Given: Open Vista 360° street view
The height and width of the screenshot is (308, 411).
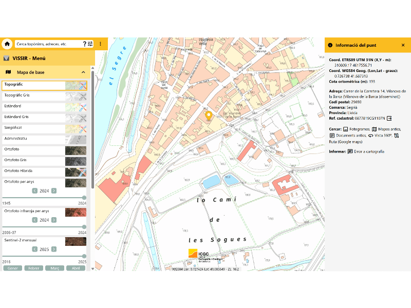Looking at the screenshot, I should pyautogui.click(x=380, y=136).
